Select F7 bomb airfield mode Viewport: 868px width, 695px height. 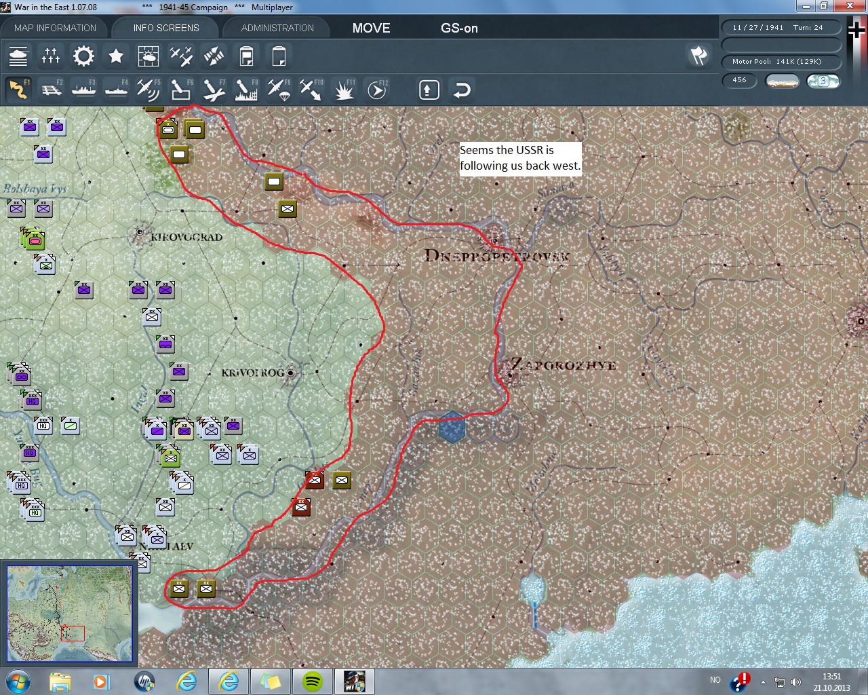click(x=214, y=90)
